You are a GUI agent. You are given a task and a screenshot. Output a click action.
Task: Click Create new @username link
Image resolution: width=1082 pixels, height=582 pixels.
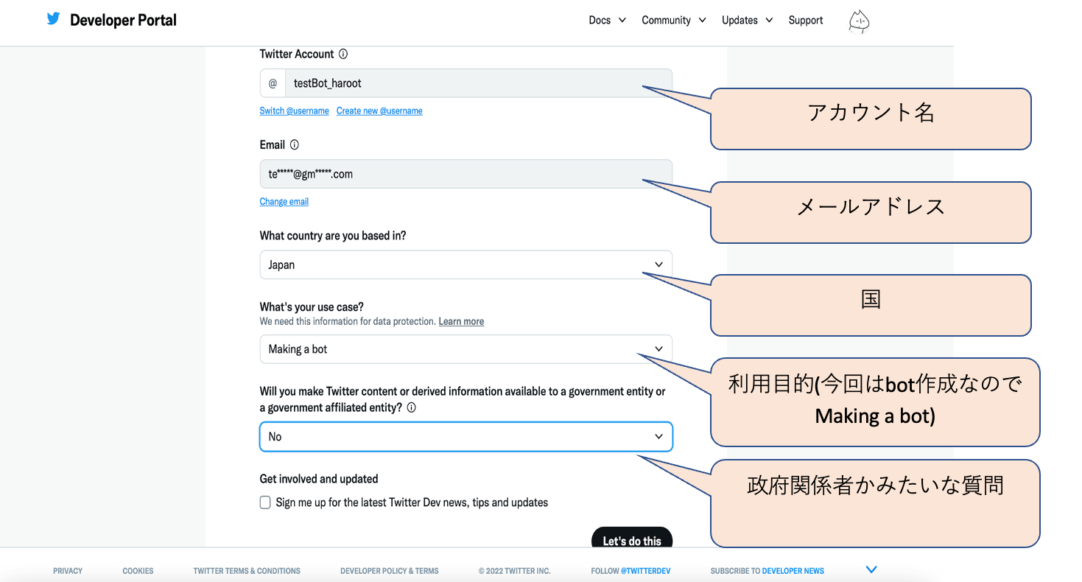(379, 111)
